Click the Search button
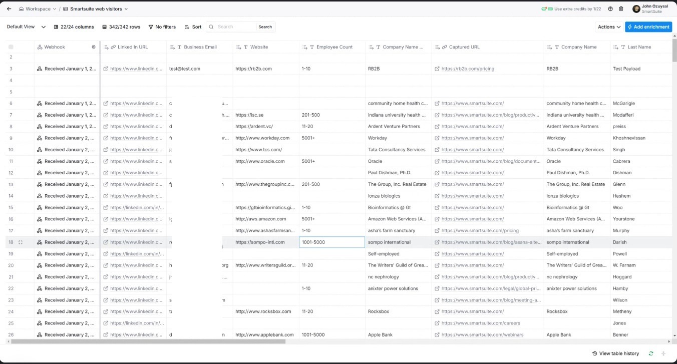This screenshot has height=364, width=677. 265,27
